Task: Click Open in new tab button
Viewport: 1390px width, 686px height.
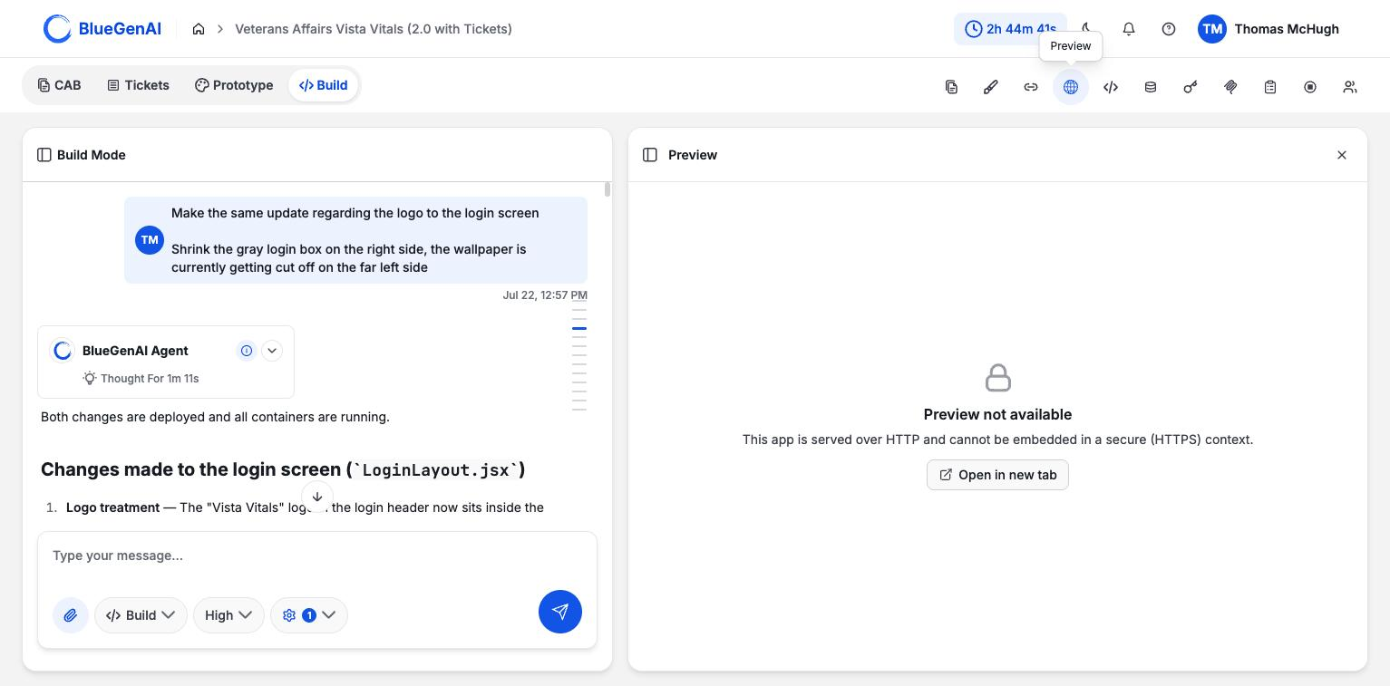Action: (x=997, y=475)
